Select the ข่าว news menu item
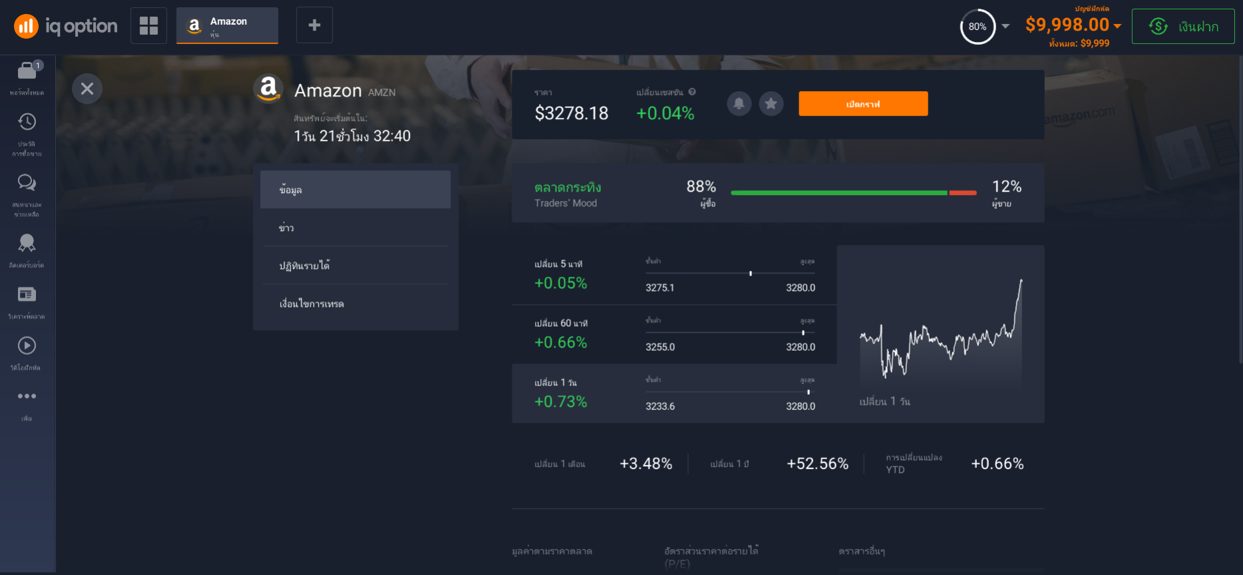The image size is (1243, 575). click(x=355, y=228)
